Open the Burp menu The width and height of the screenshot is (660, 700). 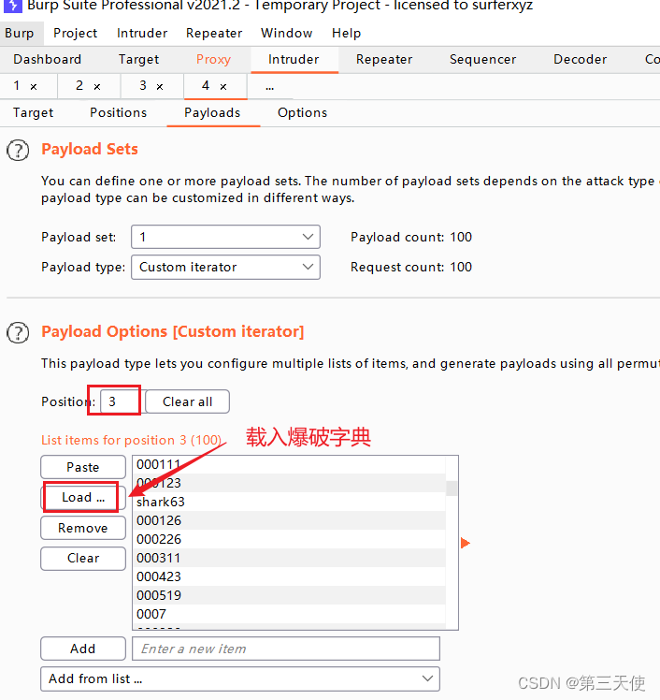coord(20,33)
